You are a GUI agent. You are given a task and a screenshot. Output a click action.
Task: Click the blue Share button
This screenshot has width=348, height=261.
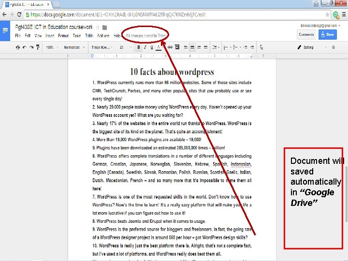(327, 34)
